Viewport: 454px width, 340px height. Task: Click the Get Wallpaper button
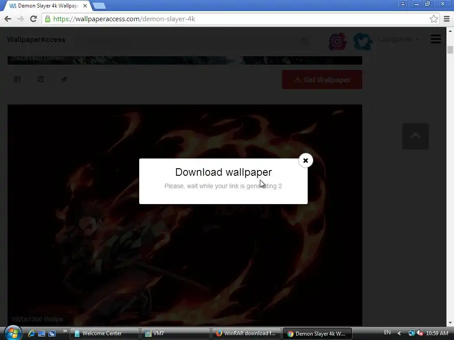tap(322, 80)
